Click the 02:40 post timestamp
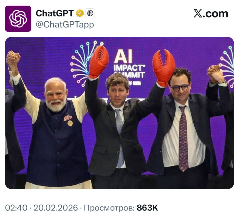The height and width of the screenshot is (220, 239). click(16, 208)
